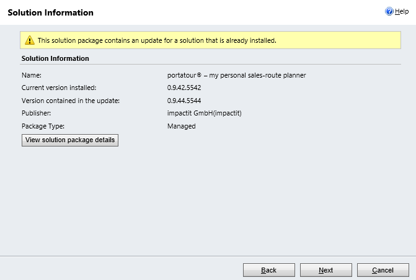Click the Solution Information section heading

point(55,58)
